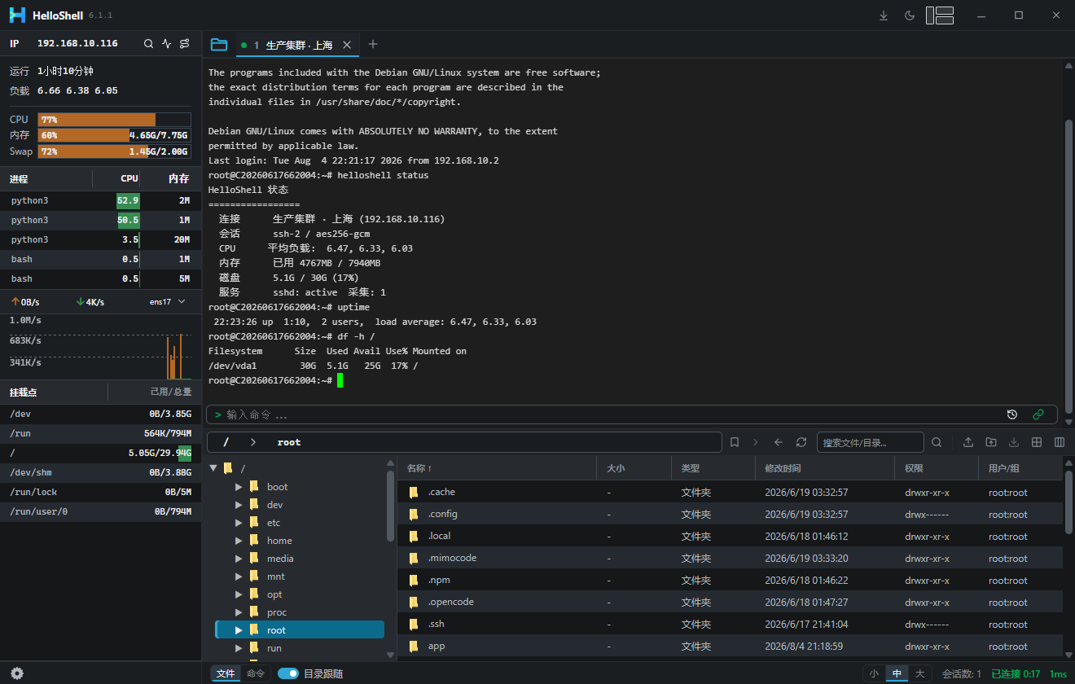This screenshot has height=684, width=1075.
Task: Sort files by the 大小 column header
Action: click(x=634, y=468)
